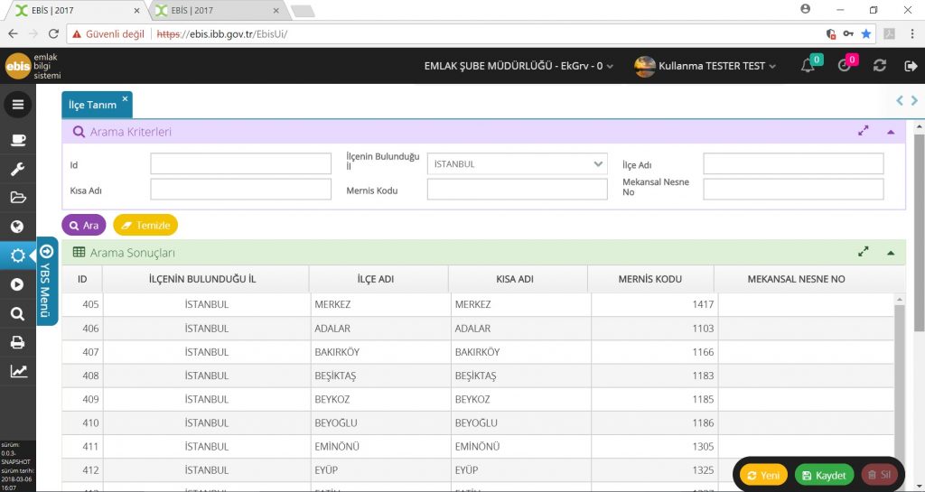925x492 pixels.
Task: Click the Kaydet save button
Action: (824, 475)
